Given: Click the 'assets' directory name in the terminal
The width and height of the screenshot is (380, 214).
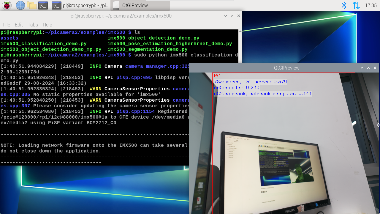Looking at the screenshot, I should (9, 38).
